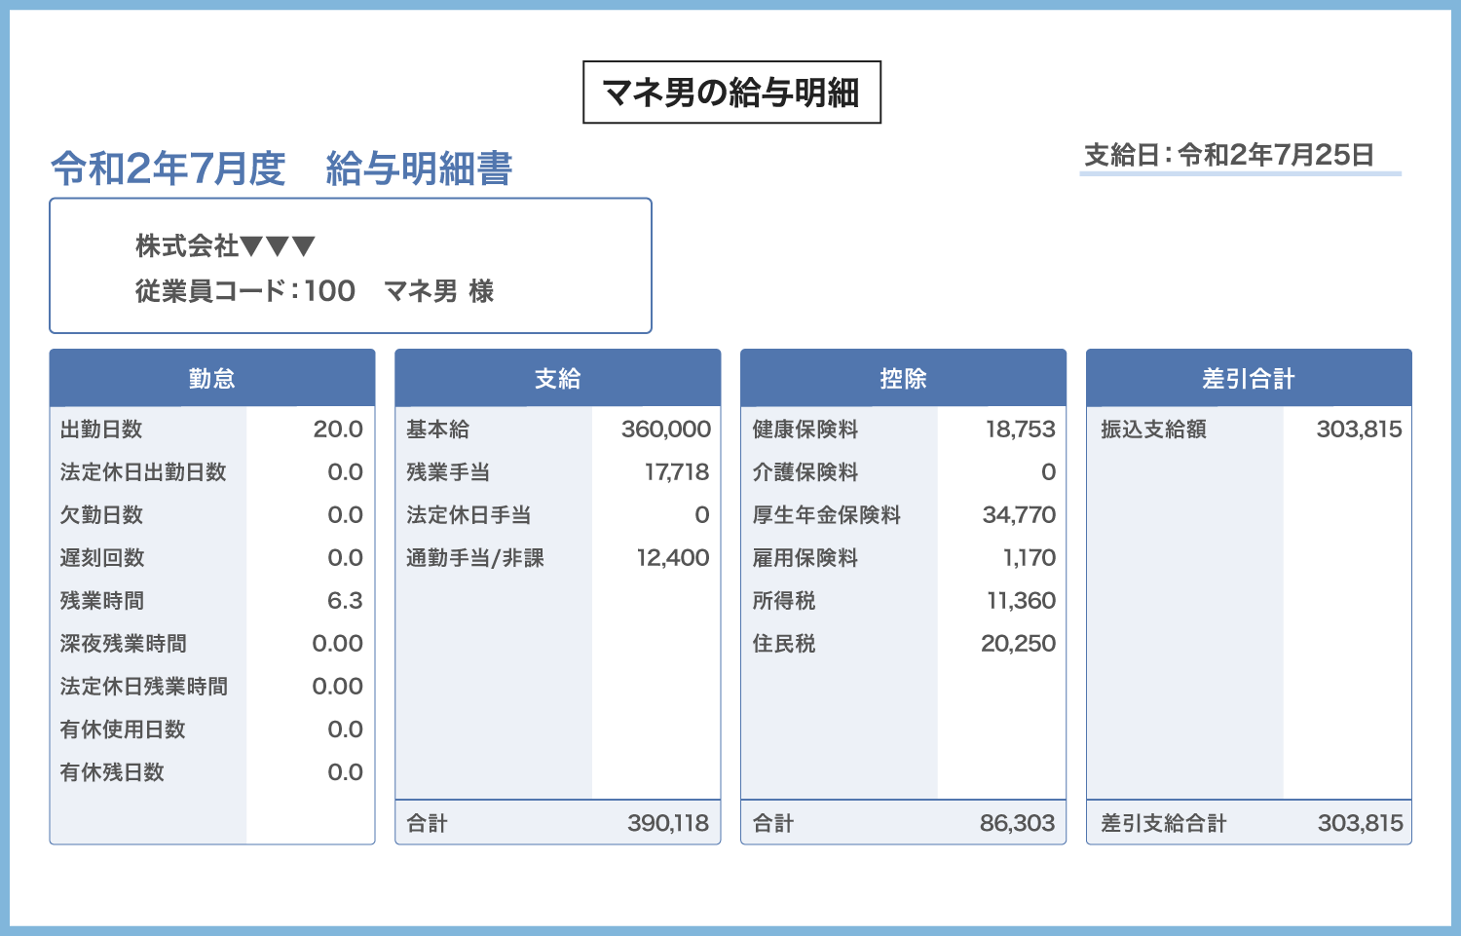Select the 通勤手当/非課 amount 12,400
The image size is (1461, 936).
coord(672,558)
